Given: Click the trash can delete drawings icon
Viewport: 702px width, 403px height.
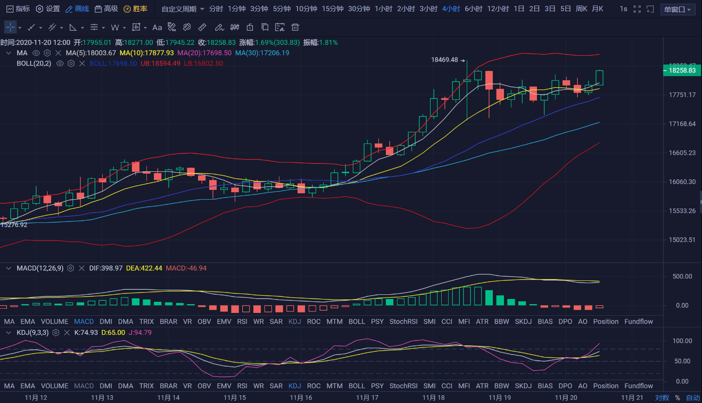Looking at the screenshot, I should (x=295, y=27).
